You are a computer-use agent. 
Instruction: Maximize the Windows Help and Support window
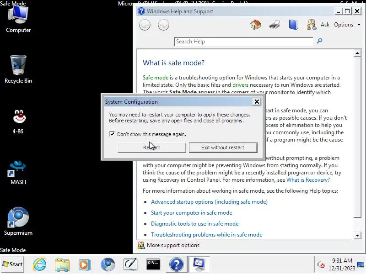coord(347,11)
